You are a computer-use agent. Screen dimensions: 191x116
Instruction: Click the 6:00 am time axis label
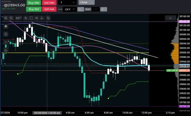pos(89,113)
